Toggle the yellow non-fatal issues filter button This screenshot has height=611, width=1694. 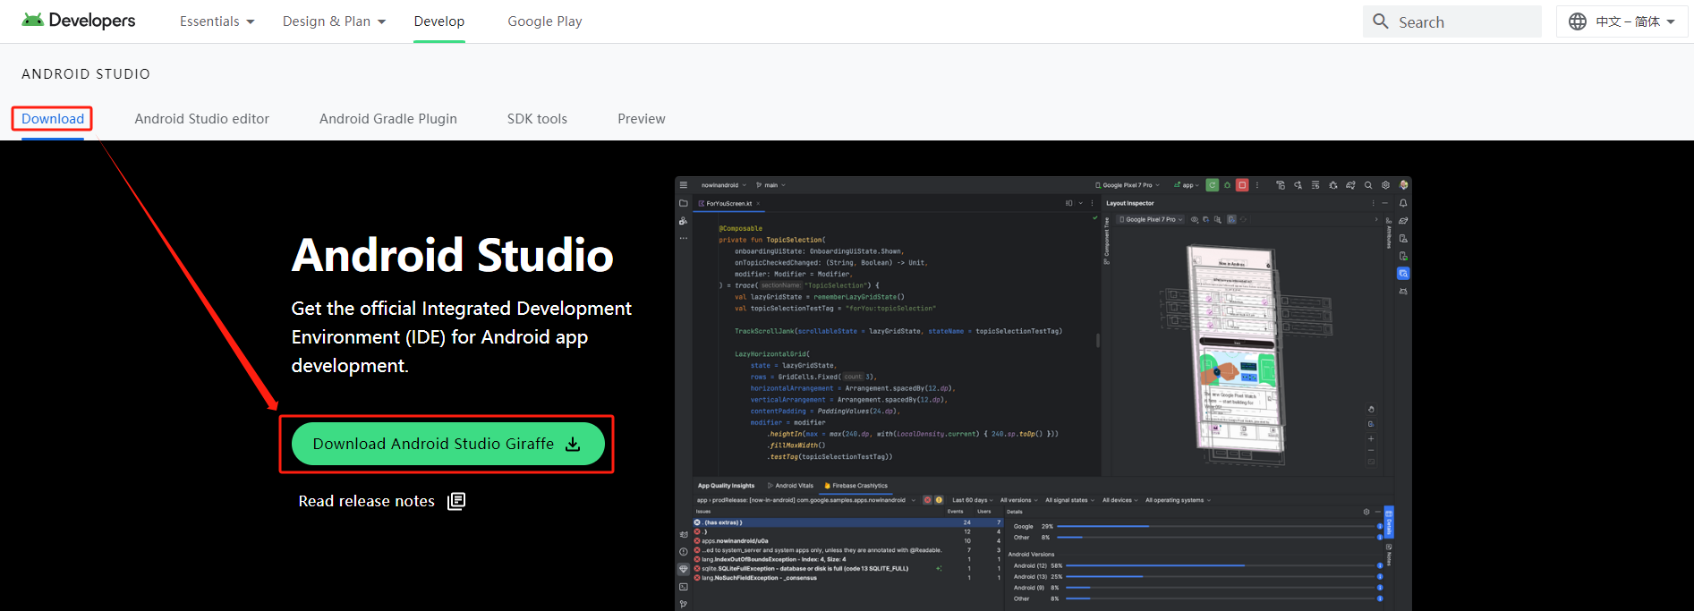[939, 500]
